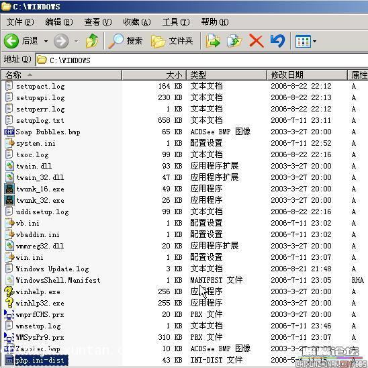The image size is (368, 368).
Task: Select the Soap Bubbles.bmp file icon
Action: click(9, 132)
